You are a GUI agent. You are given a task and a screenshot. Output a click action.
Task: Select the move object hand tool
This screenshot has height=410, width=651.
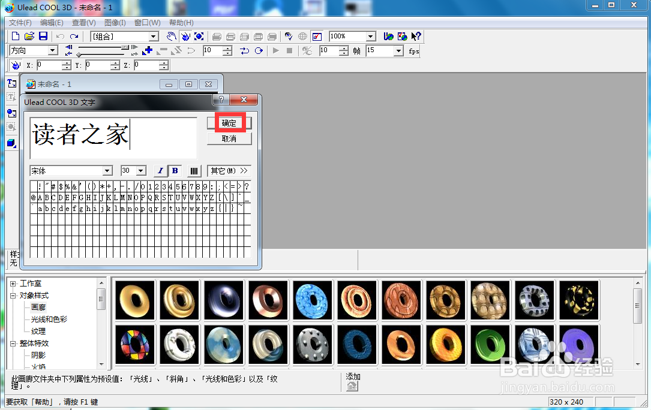(x=172, y=37)
